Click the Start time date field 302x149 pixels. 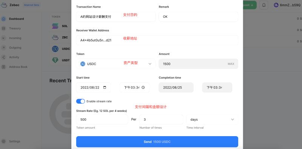(93, 87)
